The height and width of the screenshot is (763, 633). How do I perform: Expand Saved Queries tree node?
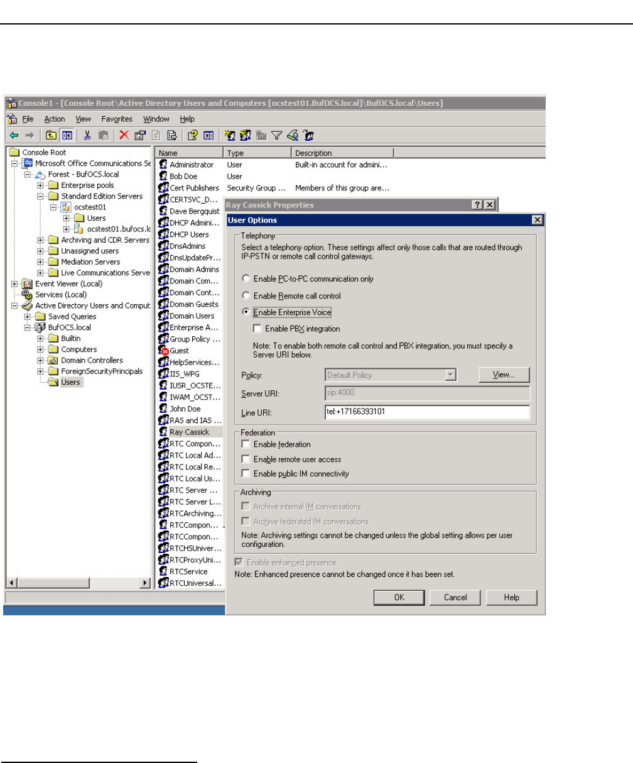28,317
